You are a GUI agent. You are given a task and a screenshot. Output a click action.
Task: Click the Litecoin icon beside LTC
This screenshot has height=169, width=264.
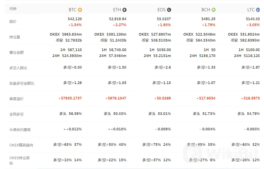pyautogui.click(x=257, y=10)
